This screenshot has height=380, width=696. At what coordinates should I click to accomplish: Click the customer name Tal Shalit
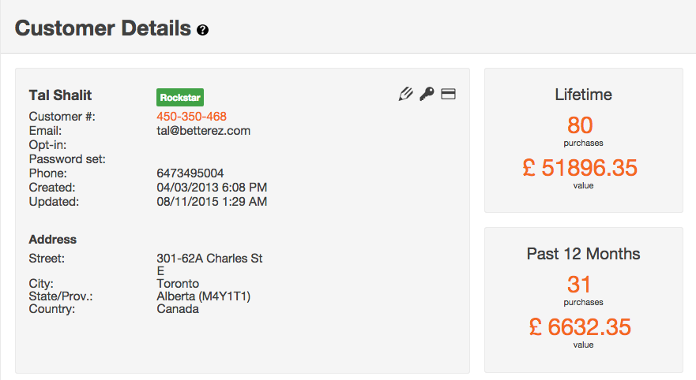pyautogui.click(x=60, y=95)
